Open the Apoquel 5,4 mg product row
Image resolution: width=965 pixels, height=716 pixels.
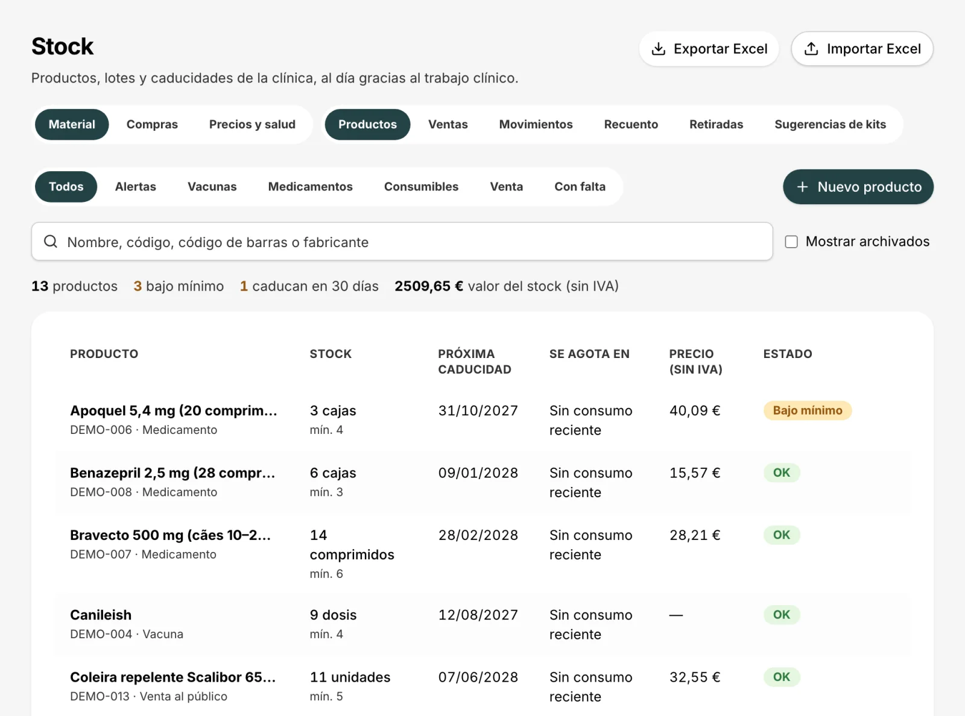tap(482, 420)
